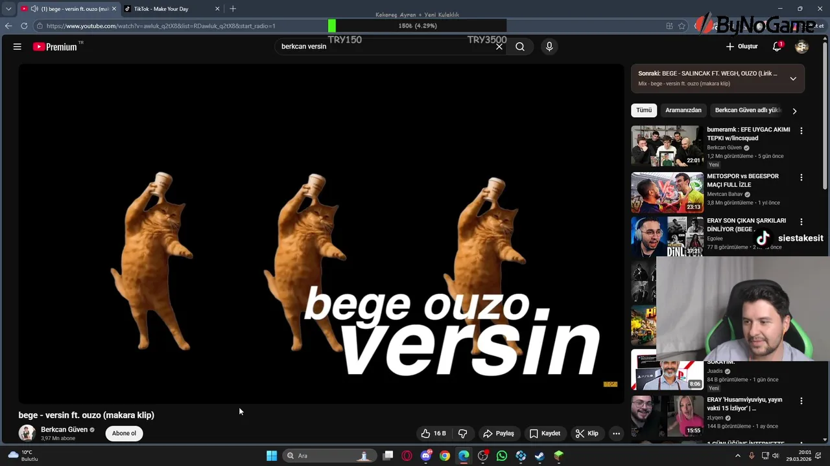This screenshot has height=466, width=830.
Task: Click the video player to pause
Action: (x=321, y=233)
